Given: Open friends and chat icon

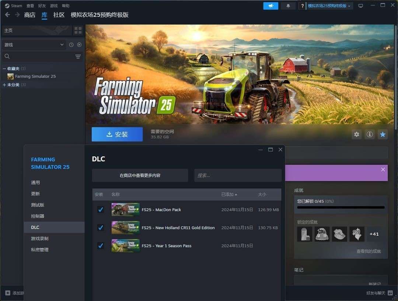Looking at the screenshot, I should click(390, 293).
